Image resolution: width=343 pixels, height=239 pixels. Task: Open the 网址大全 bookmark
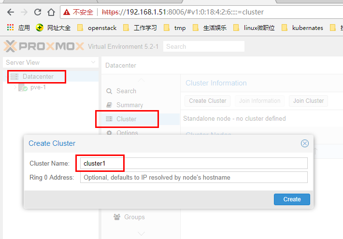point(53,28)
